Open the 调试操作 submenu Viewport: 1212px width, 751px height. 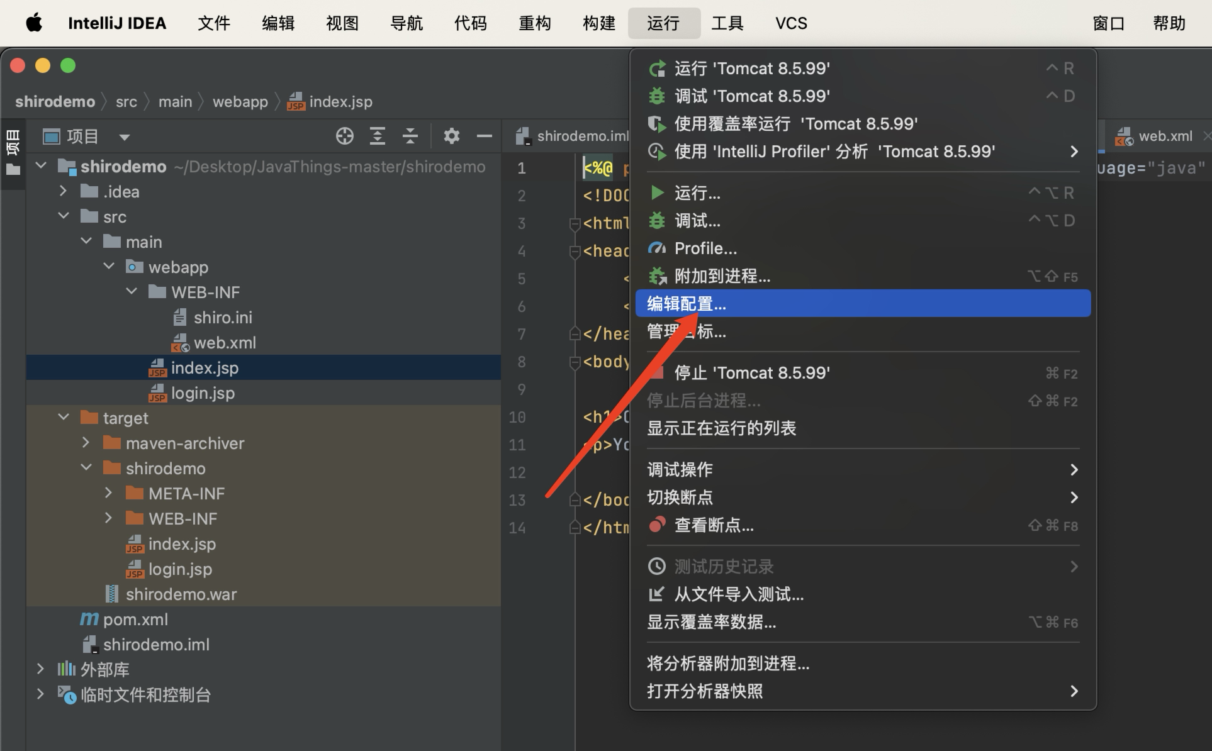[863, 470]
